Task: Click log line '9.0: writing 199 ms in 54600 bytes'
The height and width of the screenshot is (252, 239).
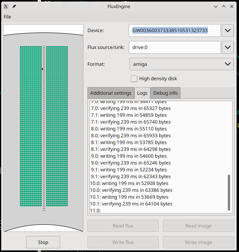Action: [129, 156]
